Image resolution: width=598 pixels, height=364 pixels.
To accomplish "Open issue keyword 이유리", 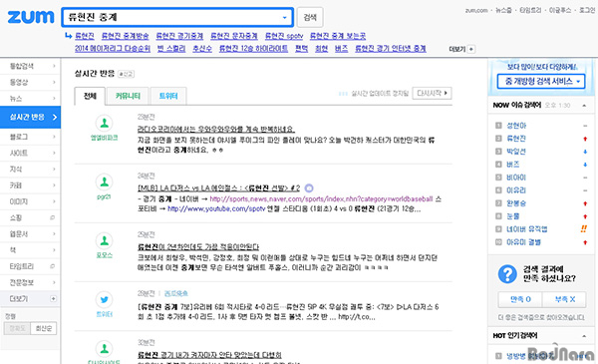I will pyautogui.click(x=516, y=190).
